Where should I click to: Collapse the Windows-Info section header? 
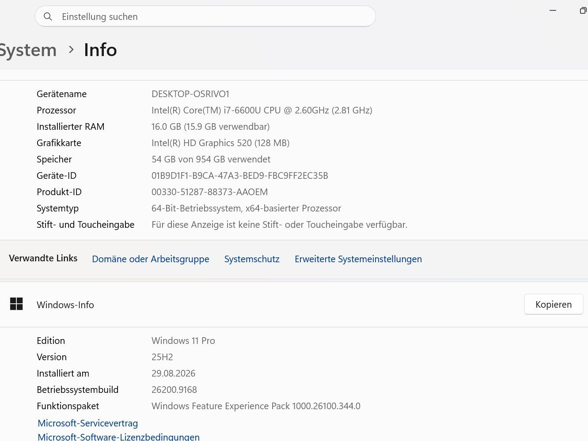pos(294,305)
